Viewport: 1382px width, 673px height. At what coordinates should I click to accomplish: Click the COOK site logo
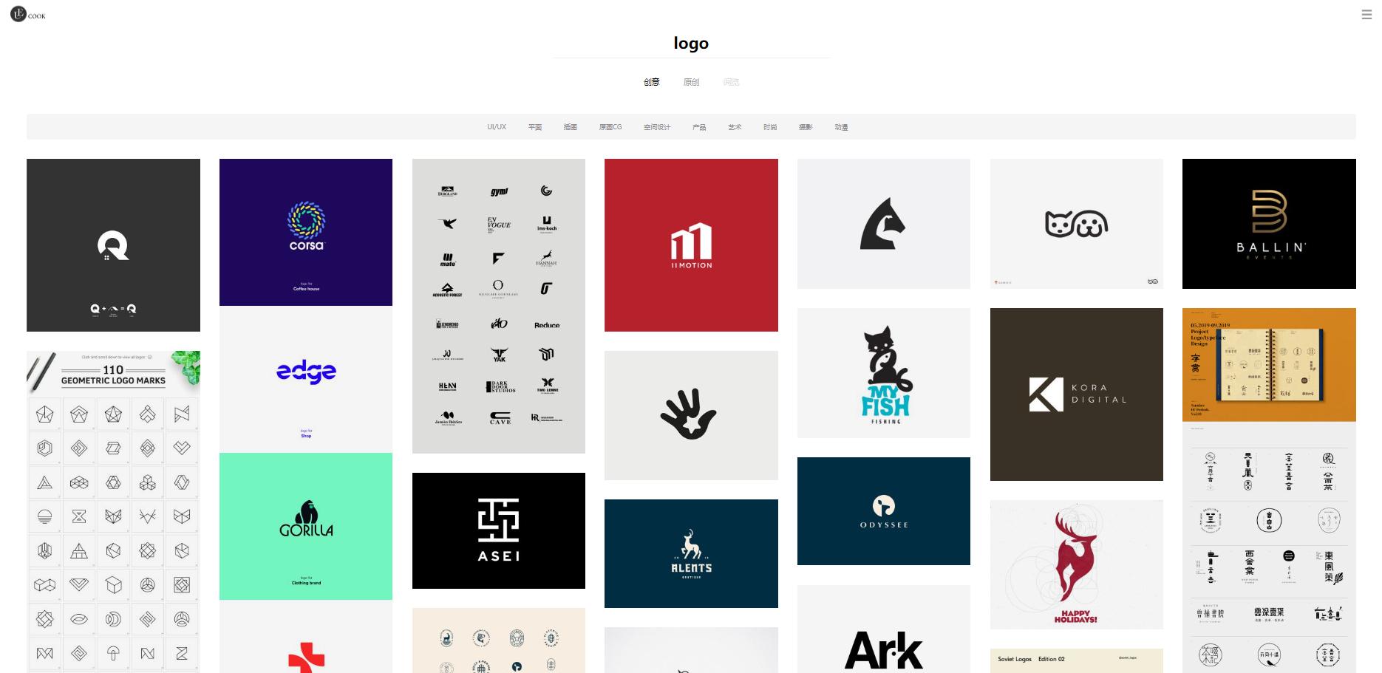28,14
